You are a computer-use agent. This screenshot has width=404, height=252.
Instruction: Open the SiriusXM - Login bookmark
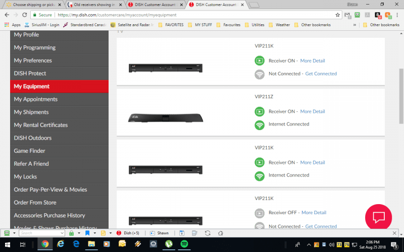coord(42,25)
